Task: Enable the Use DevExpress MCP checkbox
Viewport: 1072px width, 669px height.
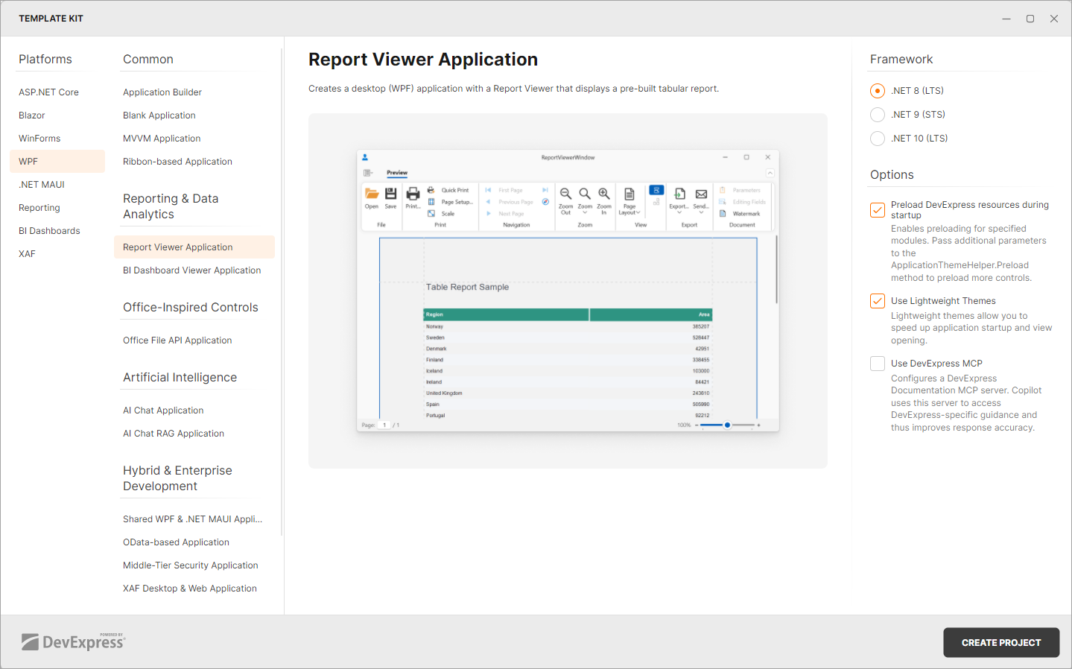Action: coord(877,364)
